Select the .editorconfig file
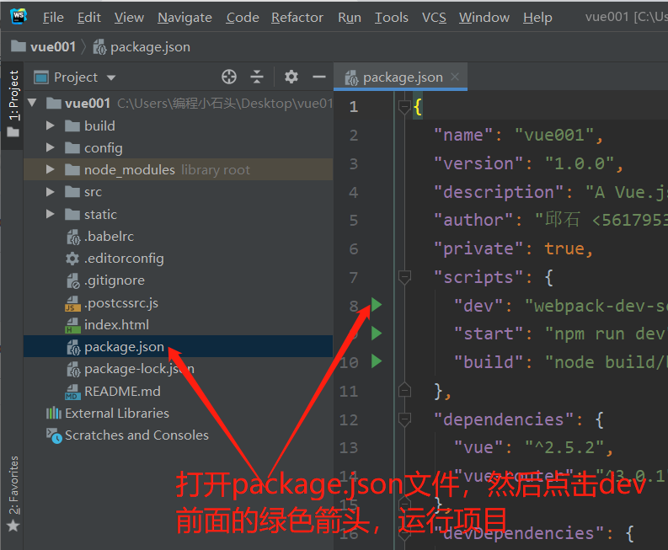The image size is (668, 550). [178, 259]
